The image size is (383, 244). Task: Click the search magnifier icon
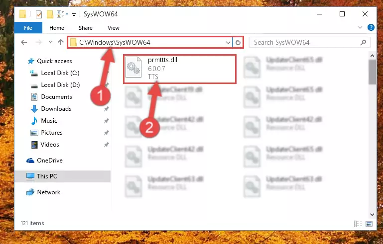coord(363,42)
